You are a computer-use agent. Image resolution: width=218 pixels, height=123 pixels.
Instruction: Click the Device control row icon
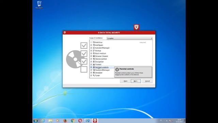coord(94,59)
